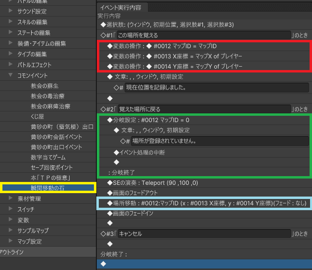The image size is (312, 270).
Task: Edit the キャンセル choice text field
Action: (203, 234)
